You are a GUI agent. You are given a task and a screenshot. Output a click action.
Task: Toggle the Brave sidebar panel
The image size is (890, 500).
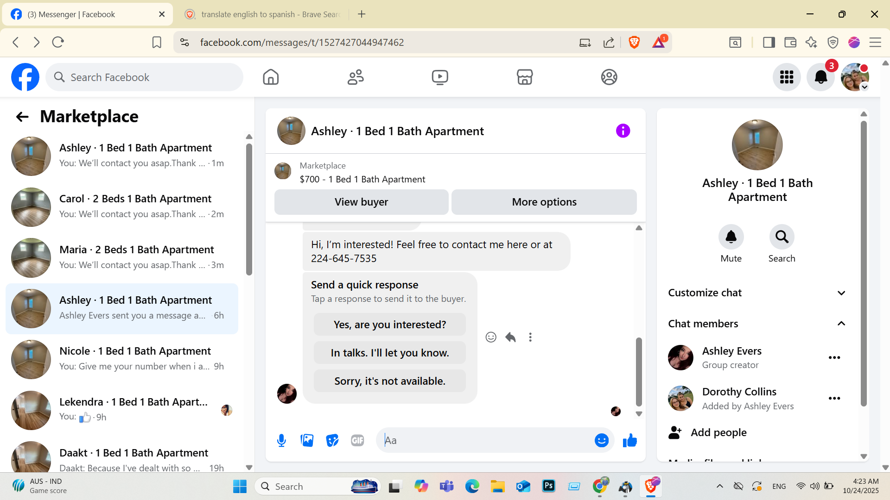(x=769, y=42)
